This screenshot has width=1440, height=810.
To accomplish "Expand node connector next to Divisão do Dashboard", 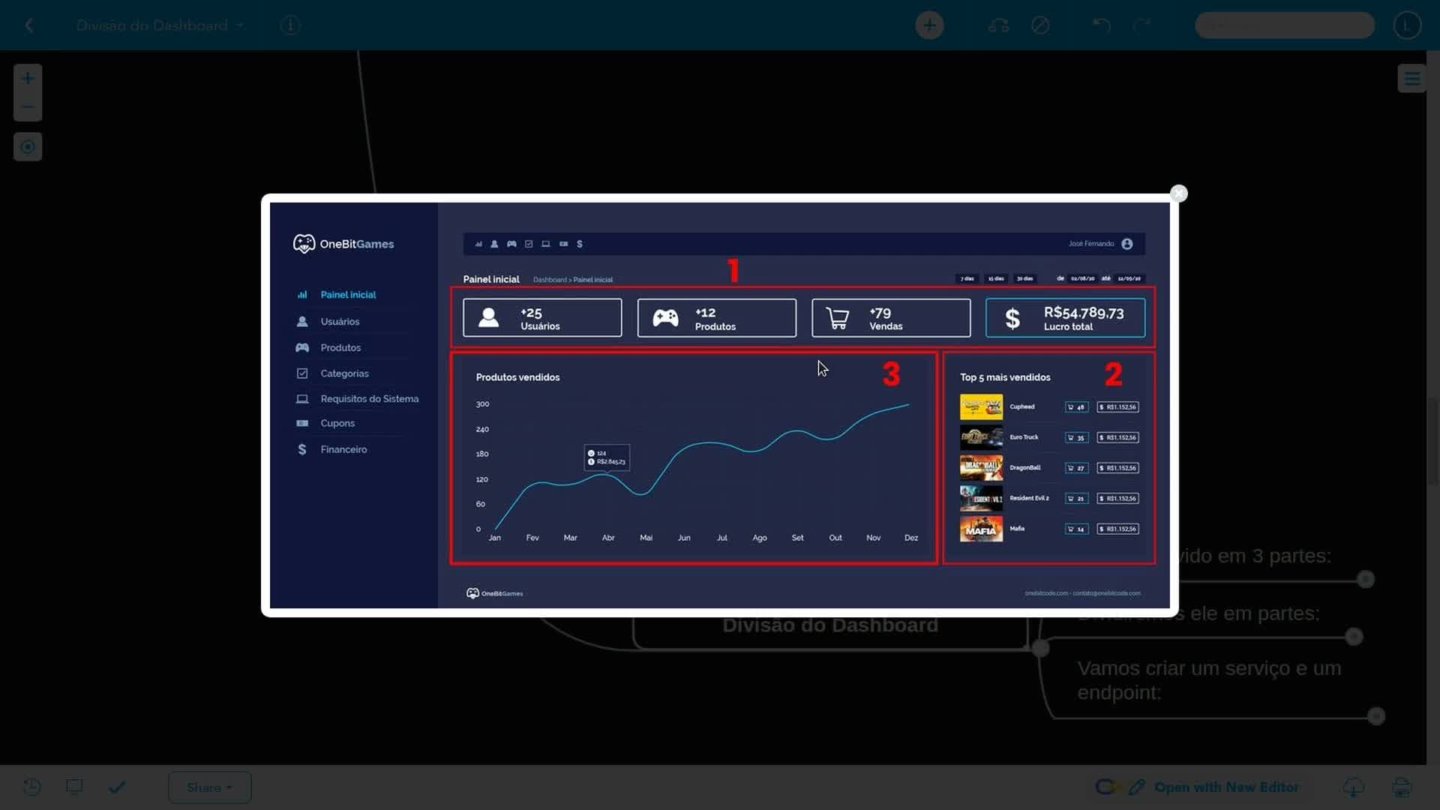I will (x=1040, y=648).
